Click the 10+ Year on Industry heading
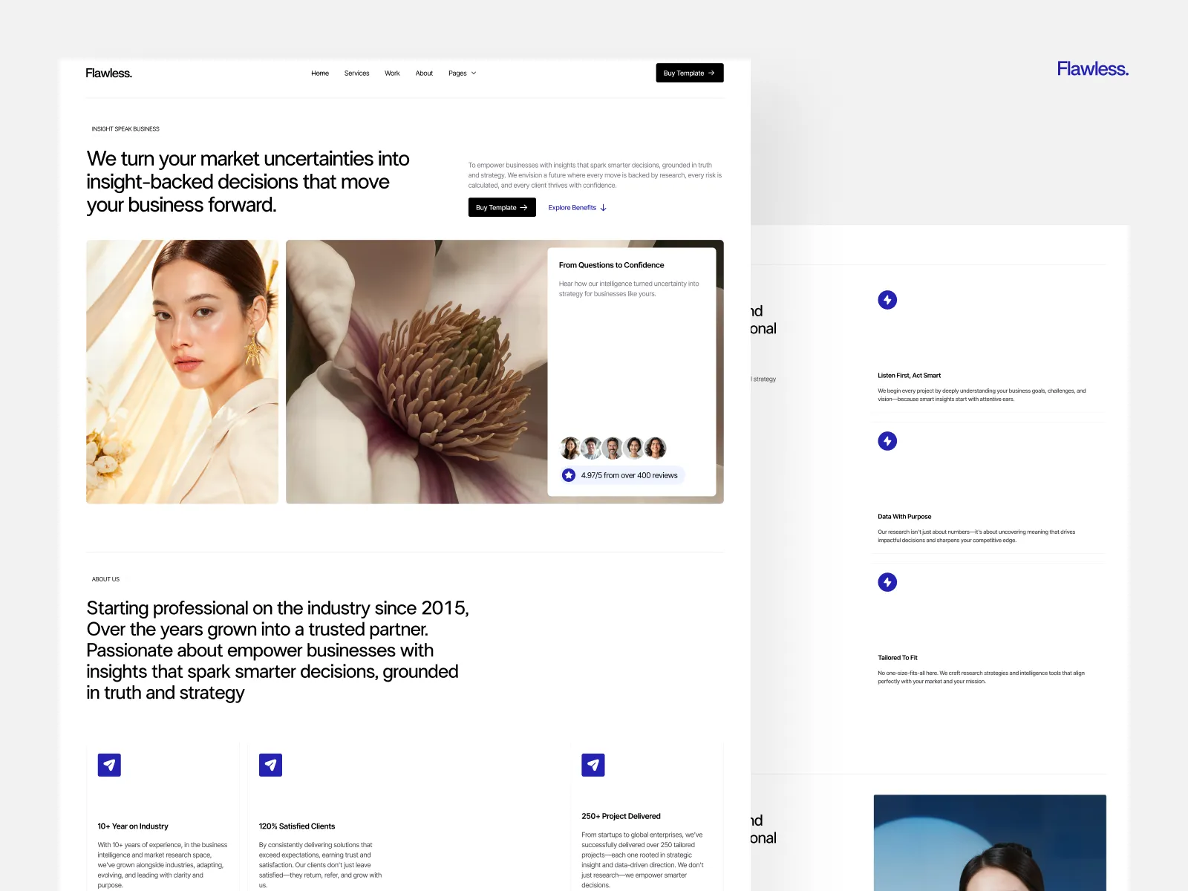 tap(133, 826)
